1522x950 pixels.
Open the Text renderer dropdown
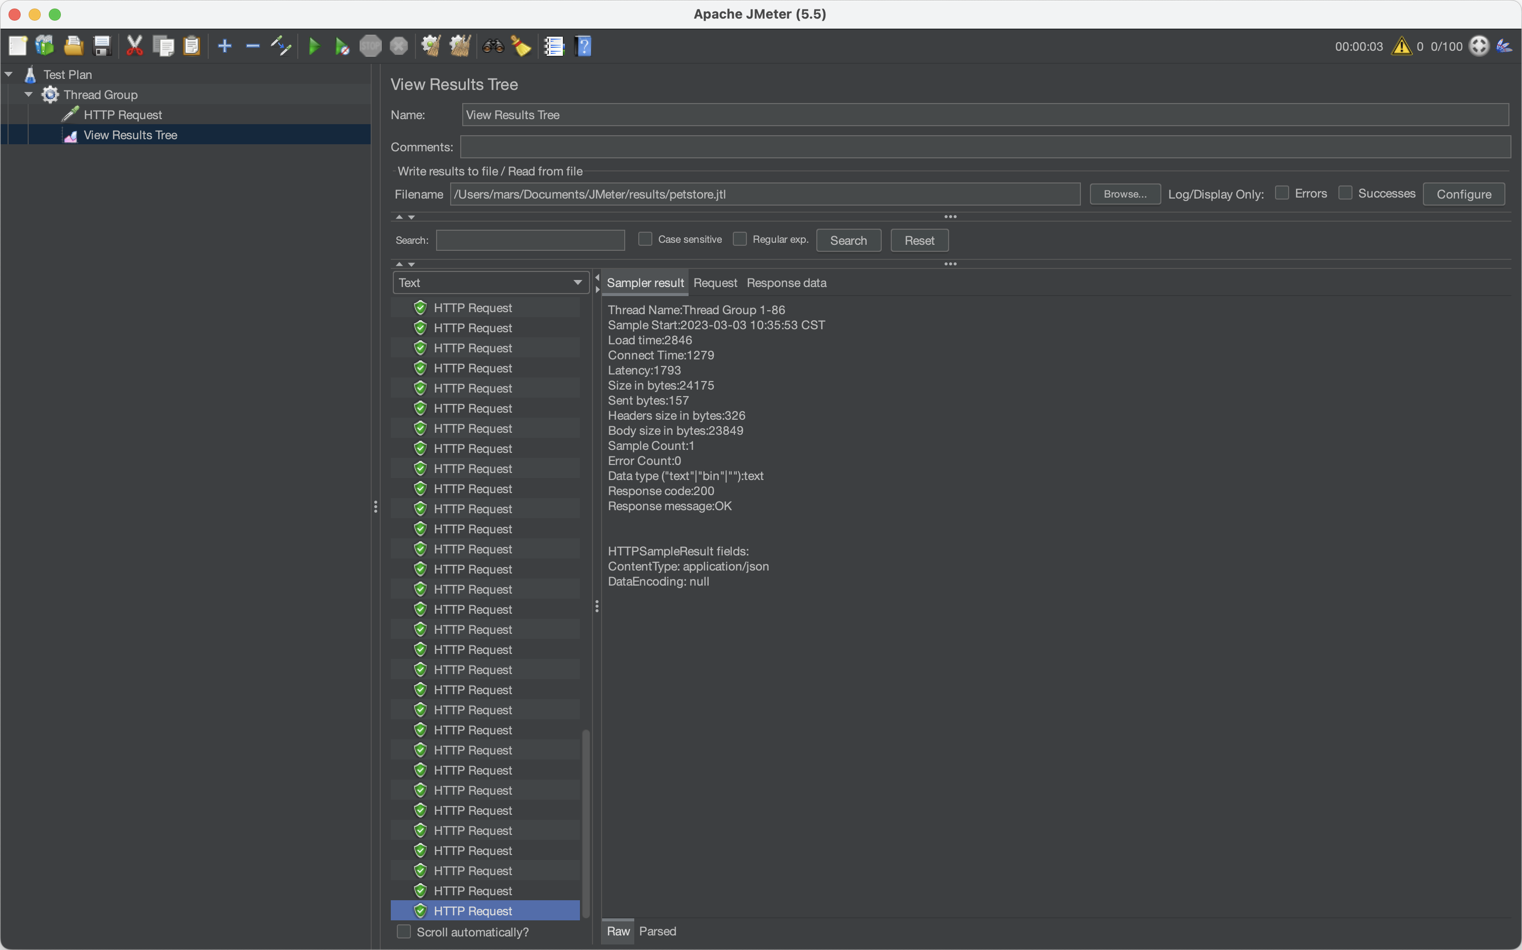(491, 282)
